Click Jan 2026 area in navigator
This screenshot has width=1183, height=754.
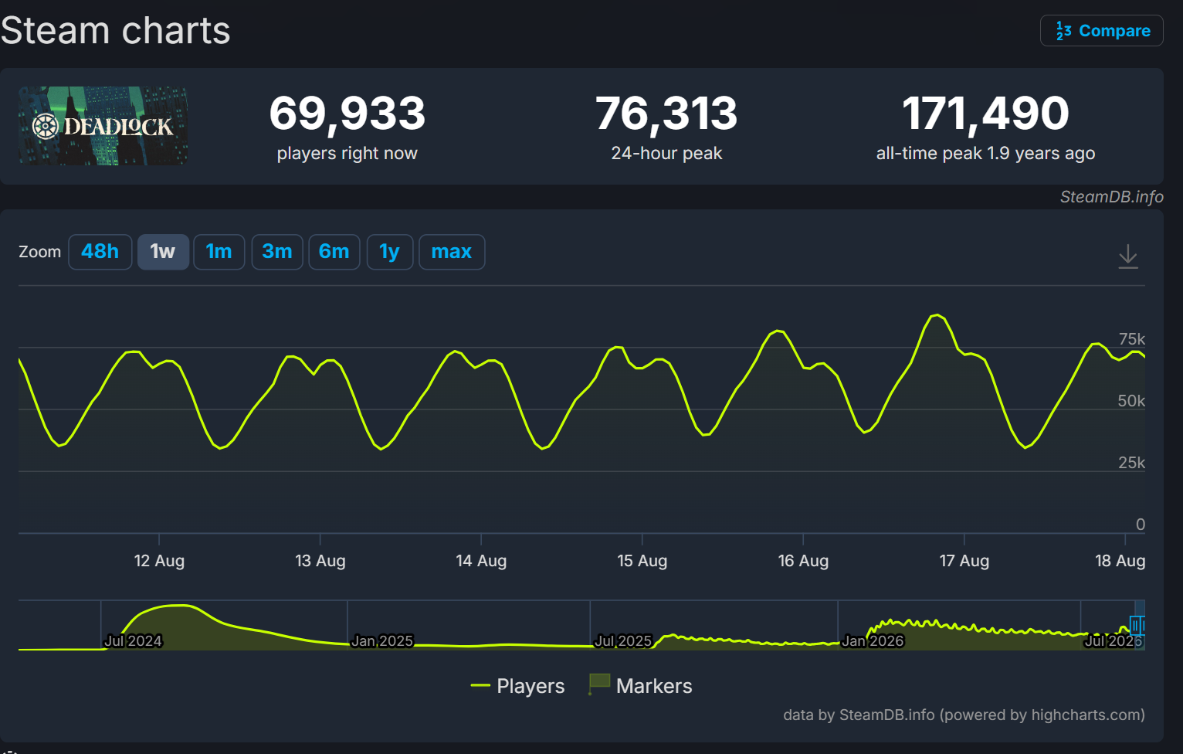tap(873, 640)
